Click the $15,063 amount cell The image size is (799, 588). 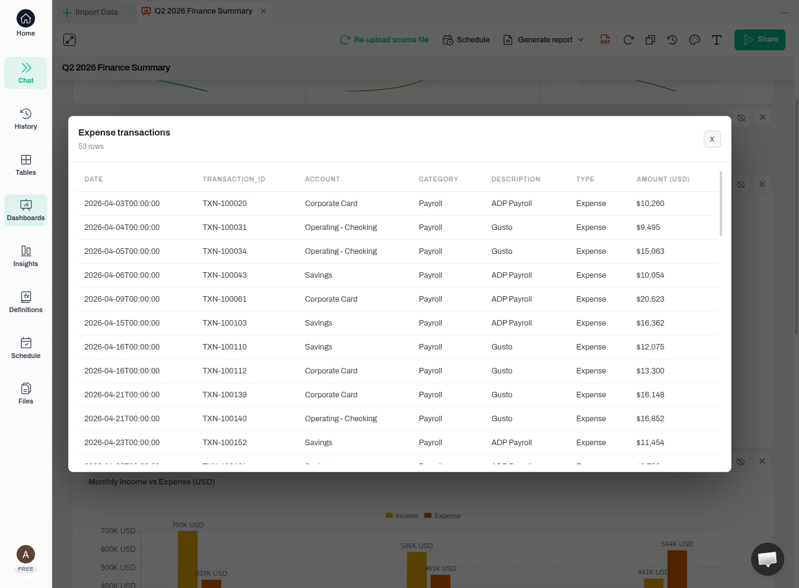point(650,251)
